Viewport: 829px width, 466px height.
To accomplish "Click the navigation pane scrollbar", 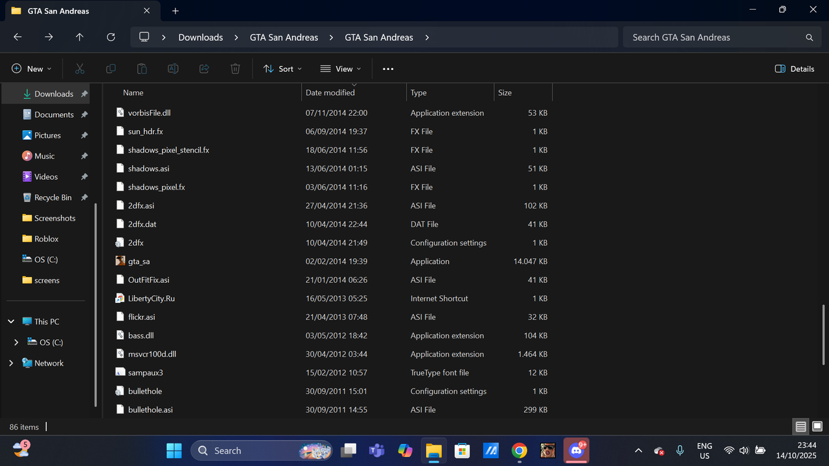I will pyautogui.click(x=96, y=304).
